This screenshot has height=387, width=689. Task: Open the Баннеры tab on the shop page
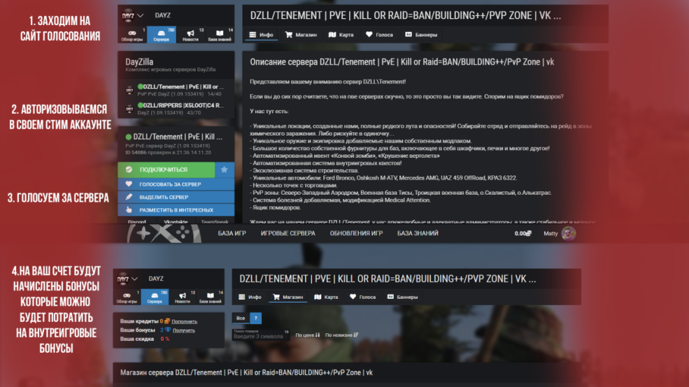[x=402, y=297]
